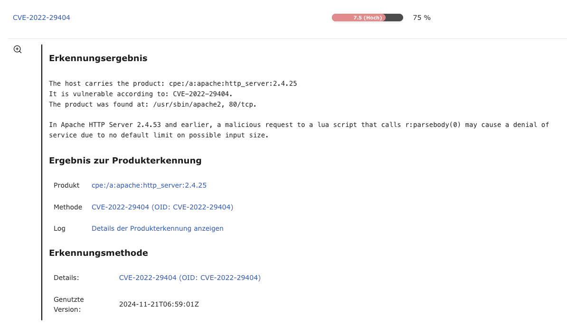Click the Genutzte Version label
Screen dimensions: 567x325
coord(68,304)
